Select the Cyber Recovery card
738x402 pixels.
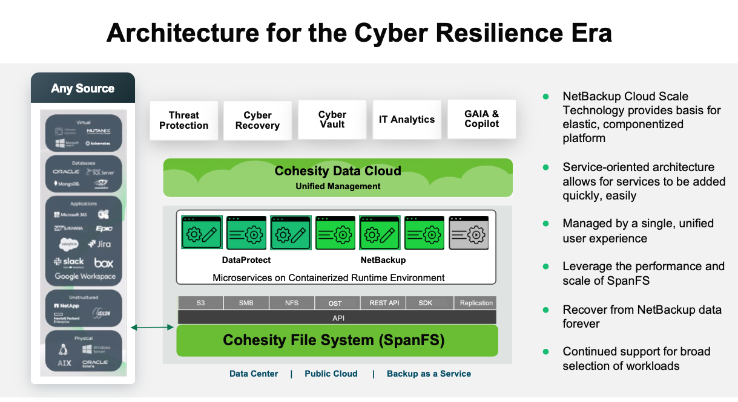click(x=258, y=120)
